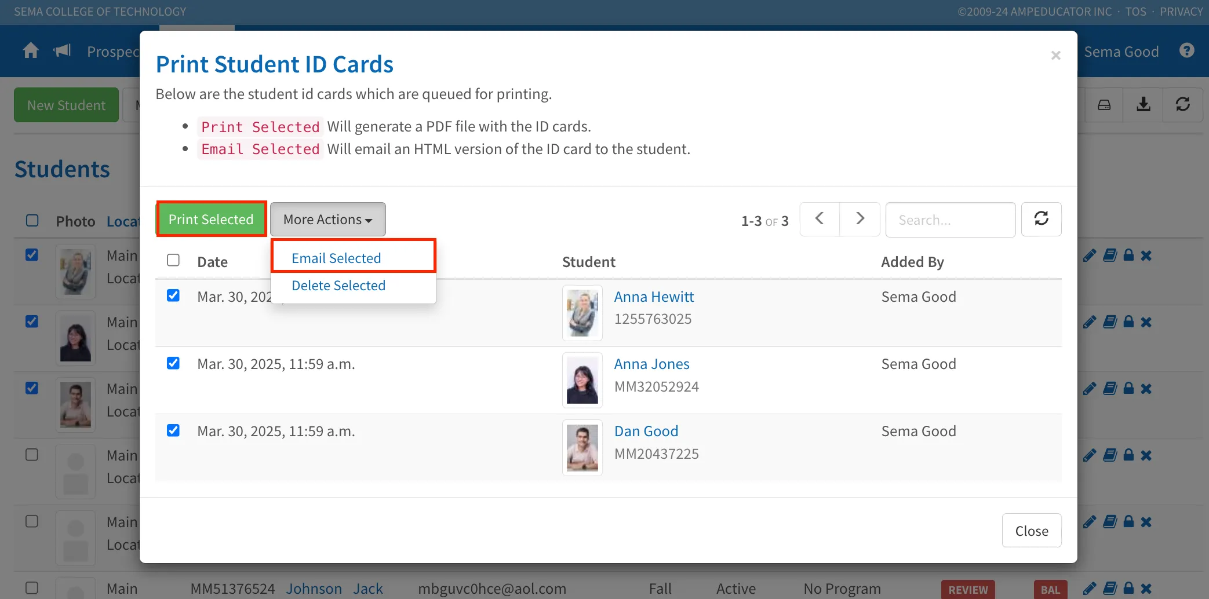The image size is (1209, 599).
Task: Open book icon in fifth student row
Action: pos(1110,522)
